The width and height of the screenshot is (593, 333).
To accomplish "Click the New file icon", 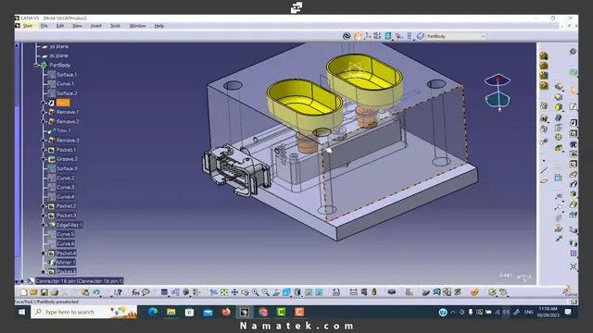I will click(24, 292).
